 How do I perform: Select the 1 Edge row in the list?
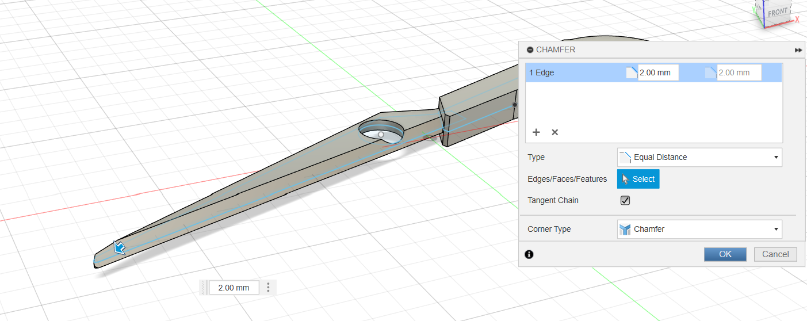(653, 72)
